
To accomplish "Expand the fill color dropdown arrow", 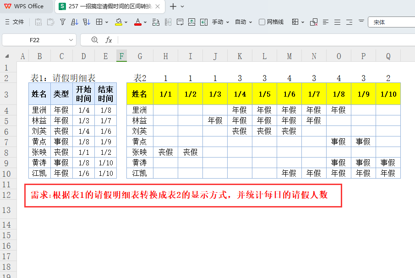I will pos(126,22).
